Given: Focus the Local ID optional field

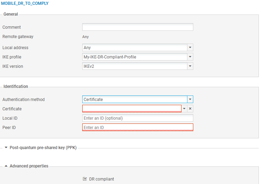Looking at the screenshot, I should coord(137,118).
